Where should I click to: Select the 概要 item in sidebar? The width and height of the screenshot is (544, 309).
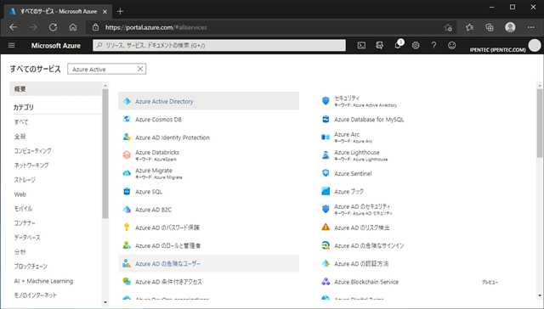coord(55,89)
